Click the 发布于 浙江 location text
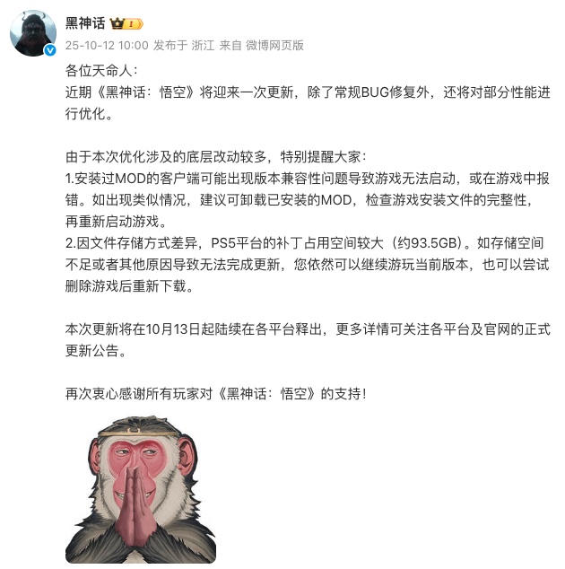565x569 pixels. (184, 46)
